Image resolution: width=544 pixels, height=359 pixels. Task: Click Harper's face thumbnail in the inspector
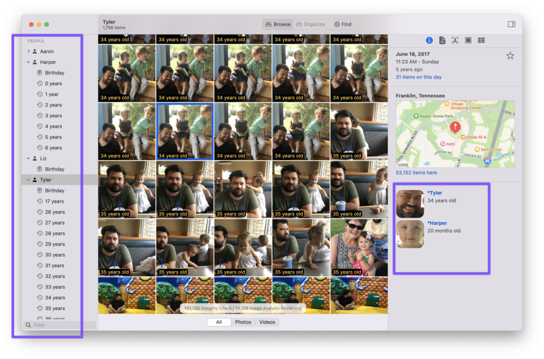410,234
